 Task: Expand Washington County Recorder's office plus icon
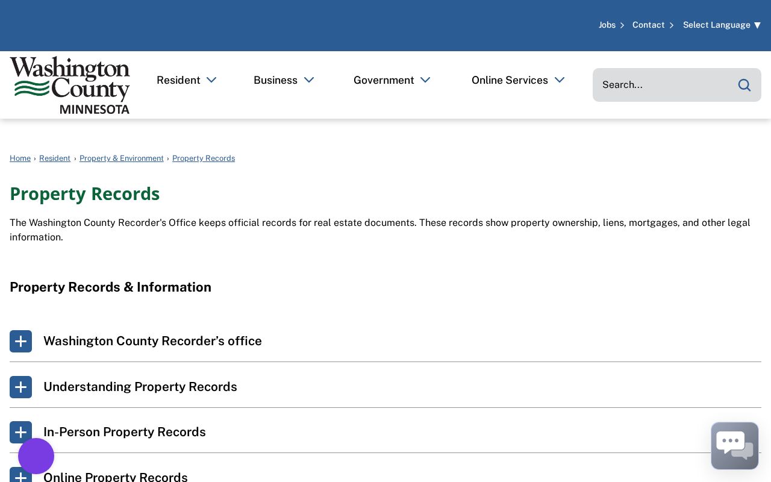point(20,341)
